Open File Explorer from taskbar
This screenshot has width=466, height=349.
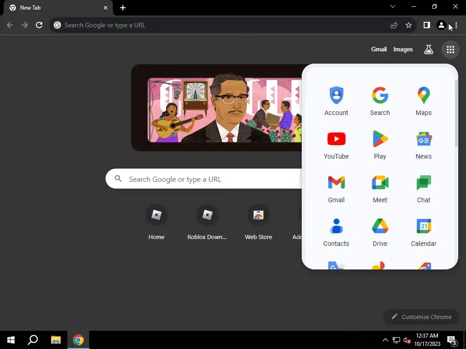click(56, 340)
